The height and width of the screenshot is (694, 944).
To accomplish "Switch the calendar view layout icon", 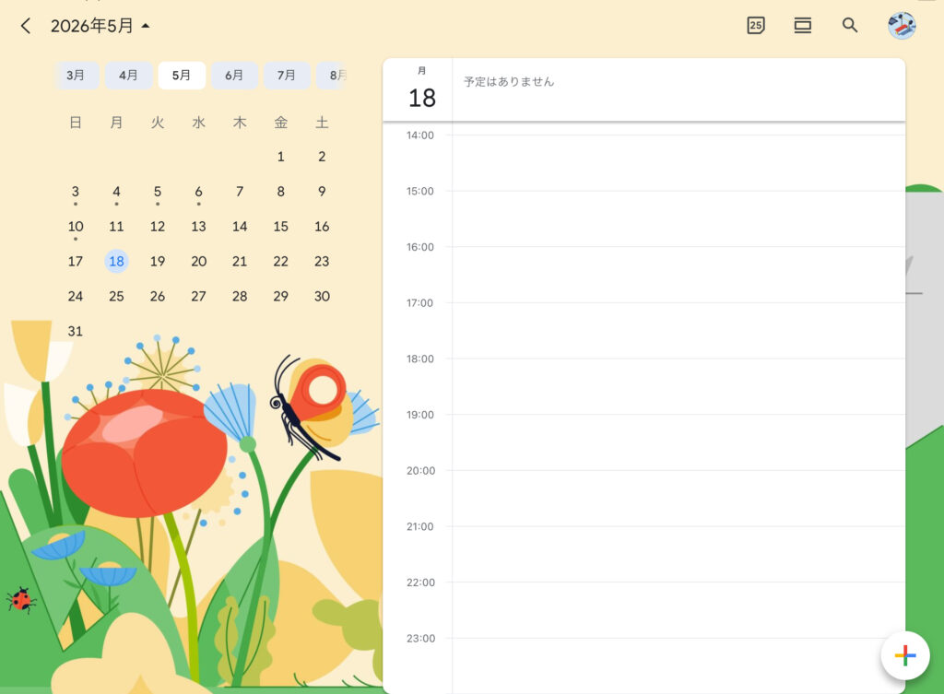I will click(803, 25).
